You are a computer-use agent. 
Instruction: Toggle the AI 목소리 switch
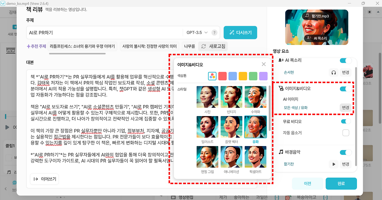point(346,61)
